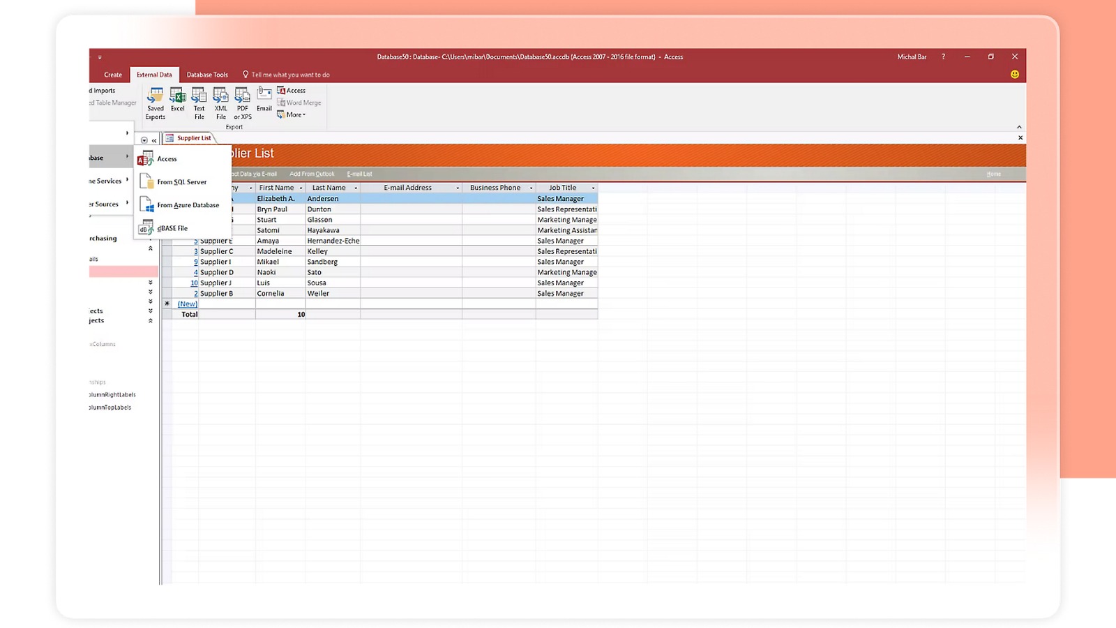The image size is (1116, 628).
Task: Select the Andersen last name cell
Action: click(x=333, y=199)
